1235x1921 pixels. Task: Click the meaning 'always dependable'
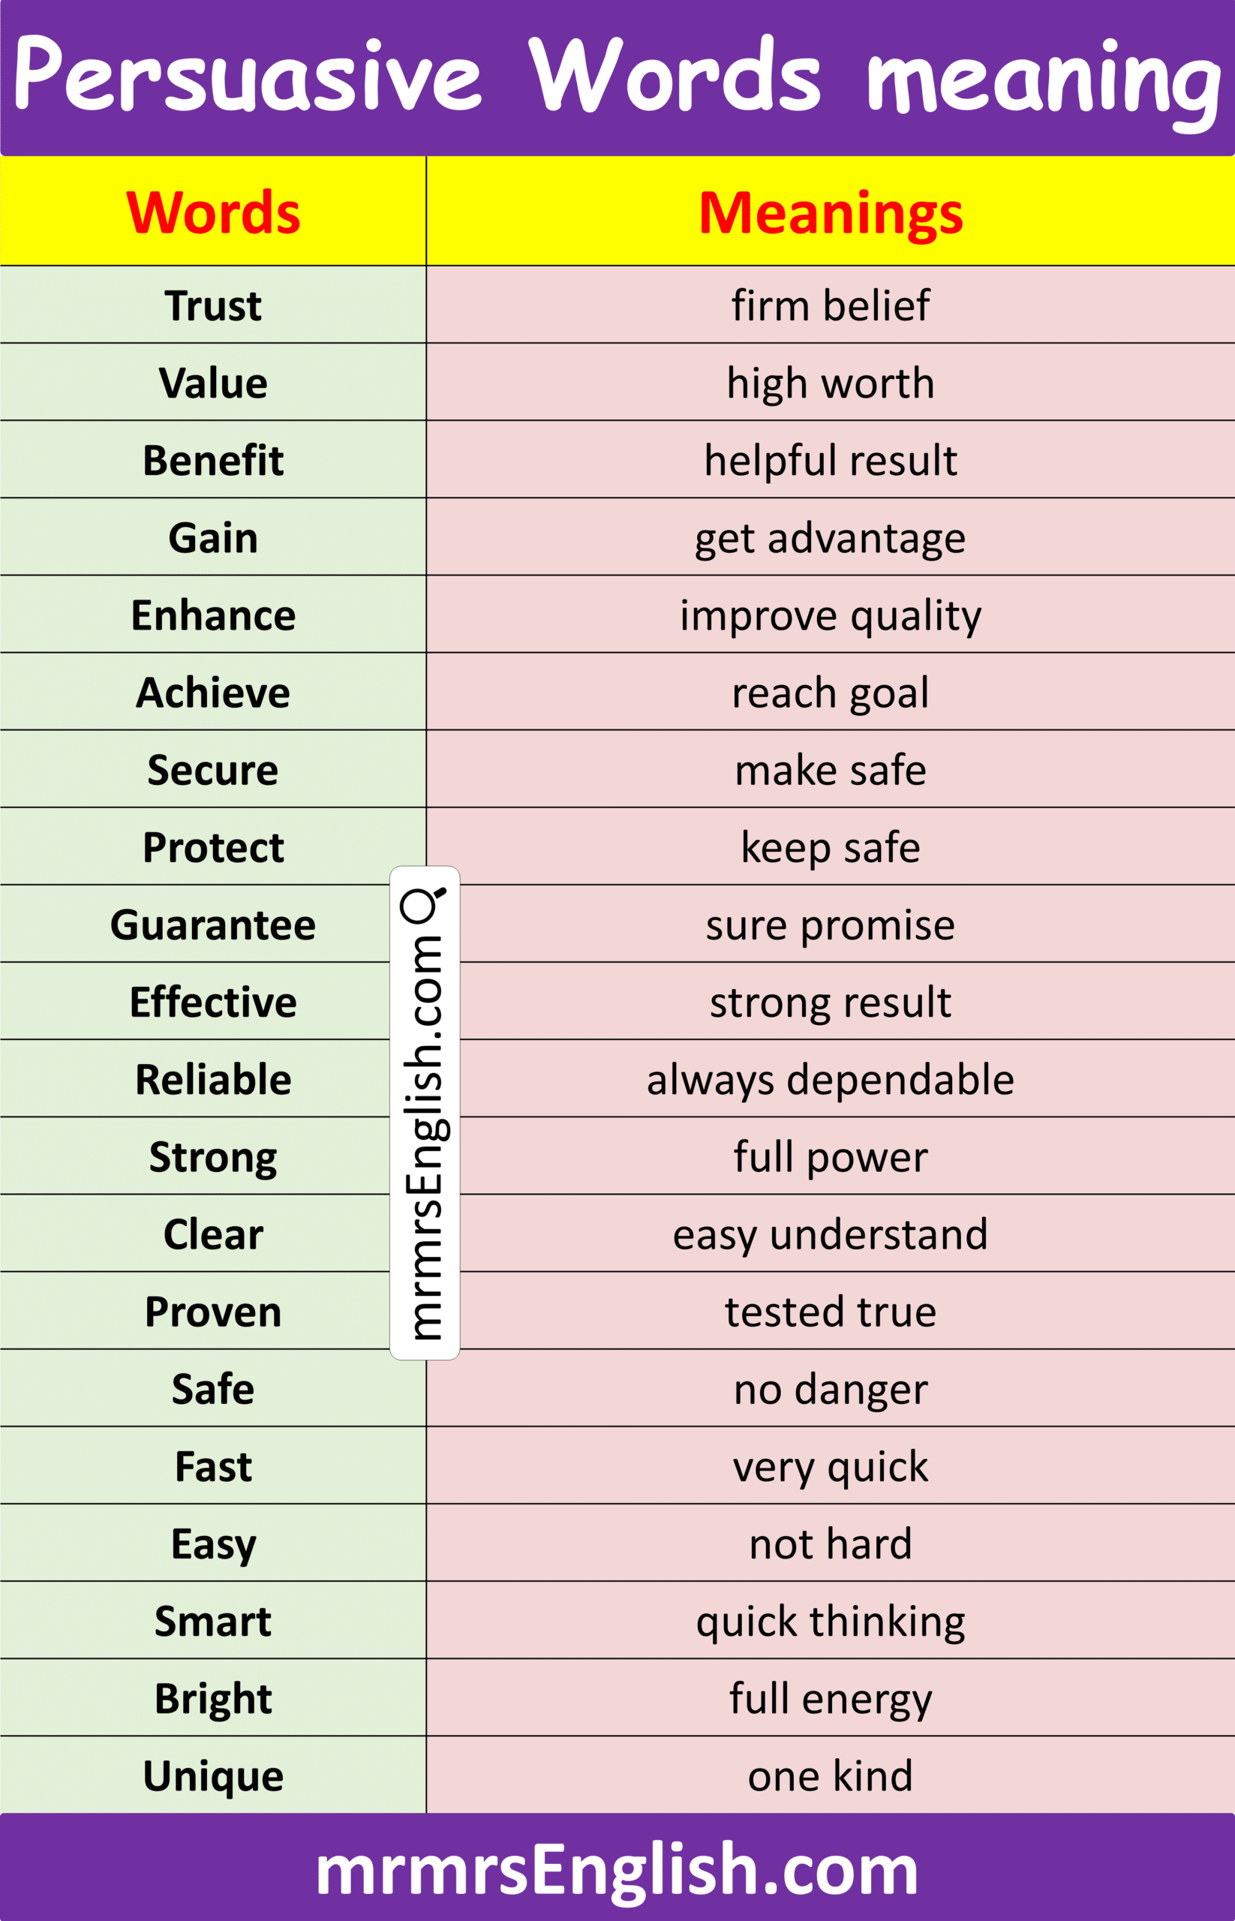[830, 1080]
